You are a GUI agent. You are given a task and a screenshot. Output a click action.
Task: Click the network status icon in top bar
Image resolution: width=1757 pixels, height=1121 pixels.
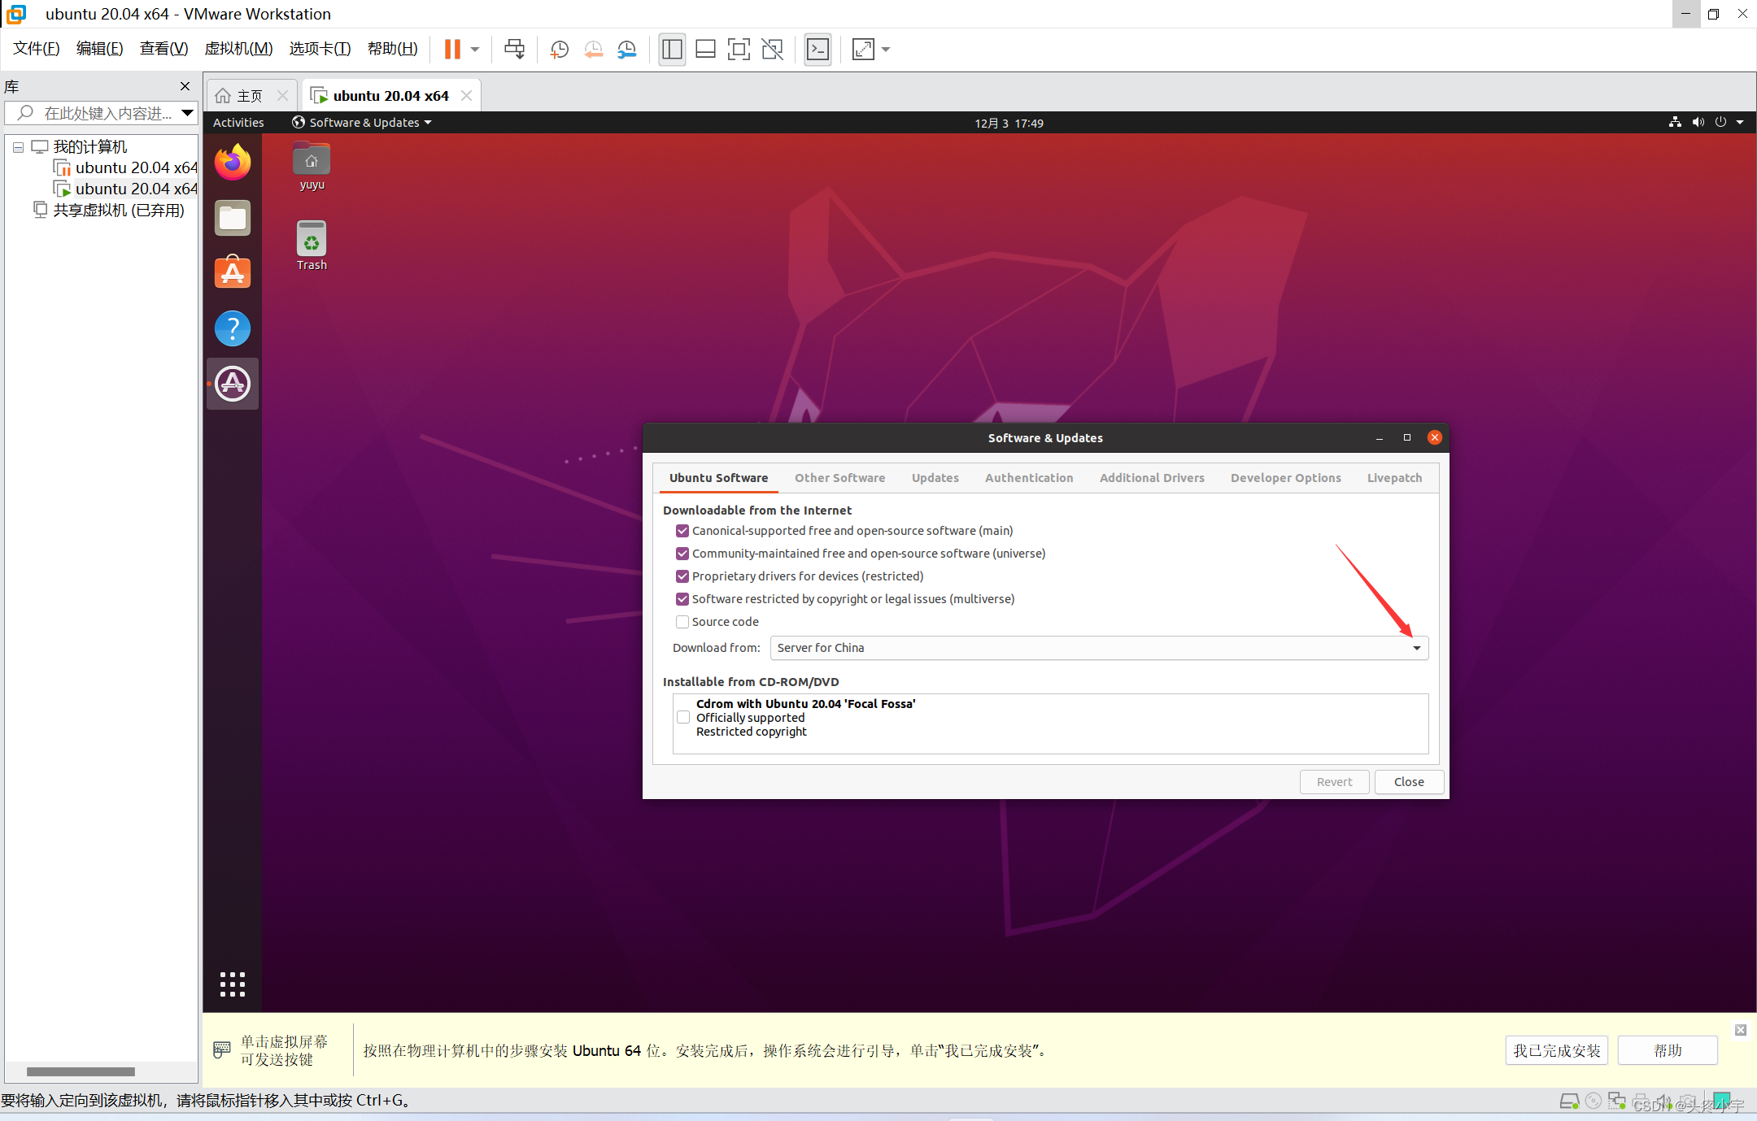click(x=1675, y=123)
